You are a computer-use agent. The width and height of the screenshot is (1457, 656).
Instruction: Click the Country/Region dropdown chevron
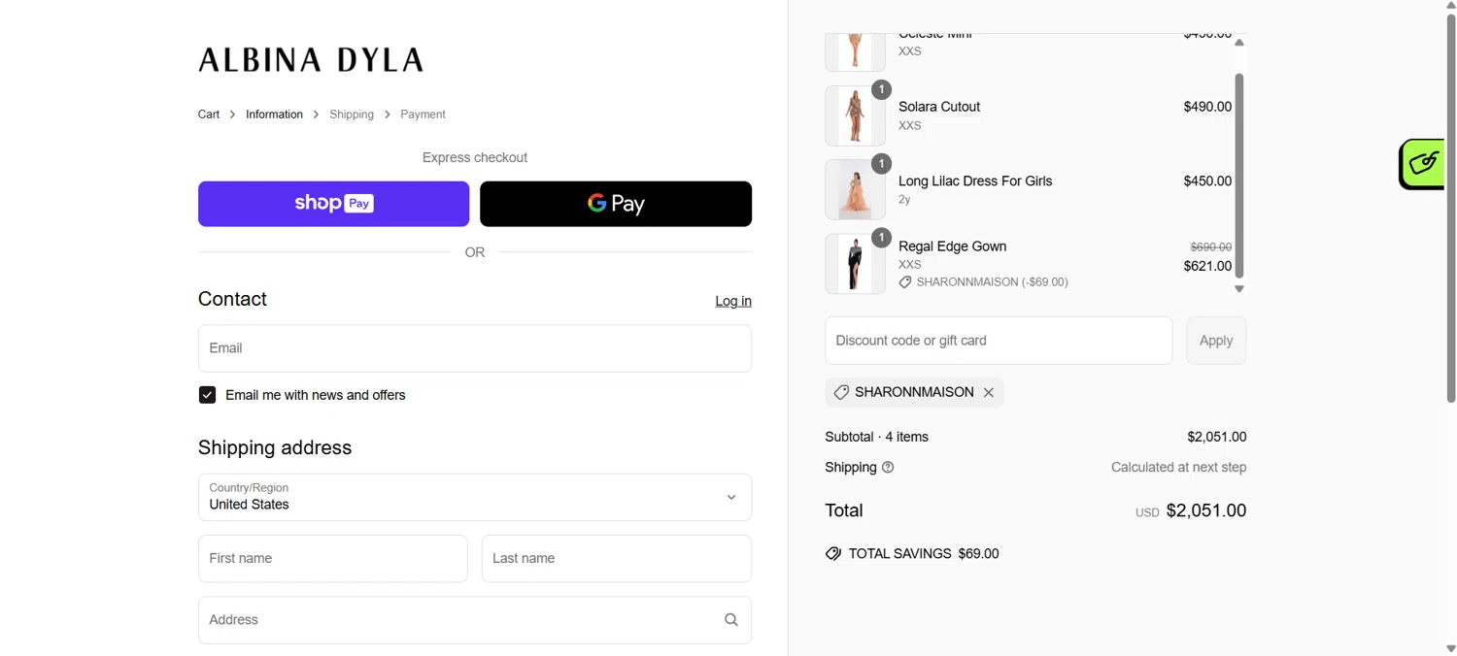coord(731,497)
